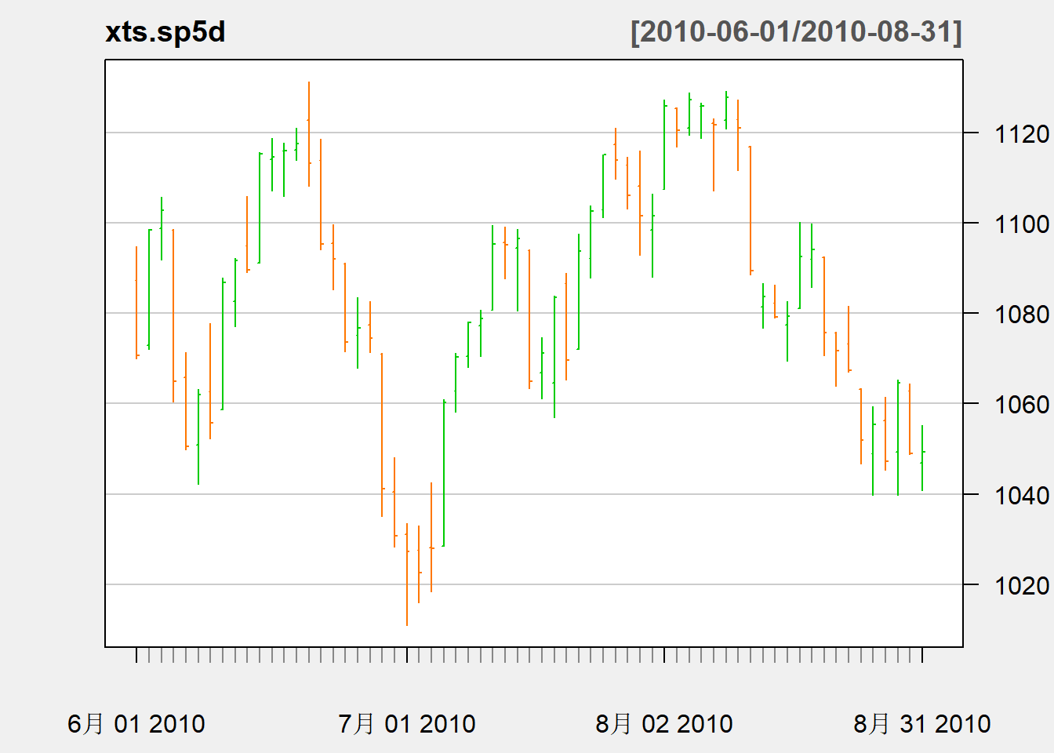This screenshot has width=1054, height=753.
Task: Click the 1100 y-axis label
Action: (x=1022, y=224)
